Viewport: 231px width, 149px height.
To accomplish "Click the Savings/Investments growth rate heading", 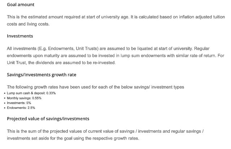I will 42,74.
